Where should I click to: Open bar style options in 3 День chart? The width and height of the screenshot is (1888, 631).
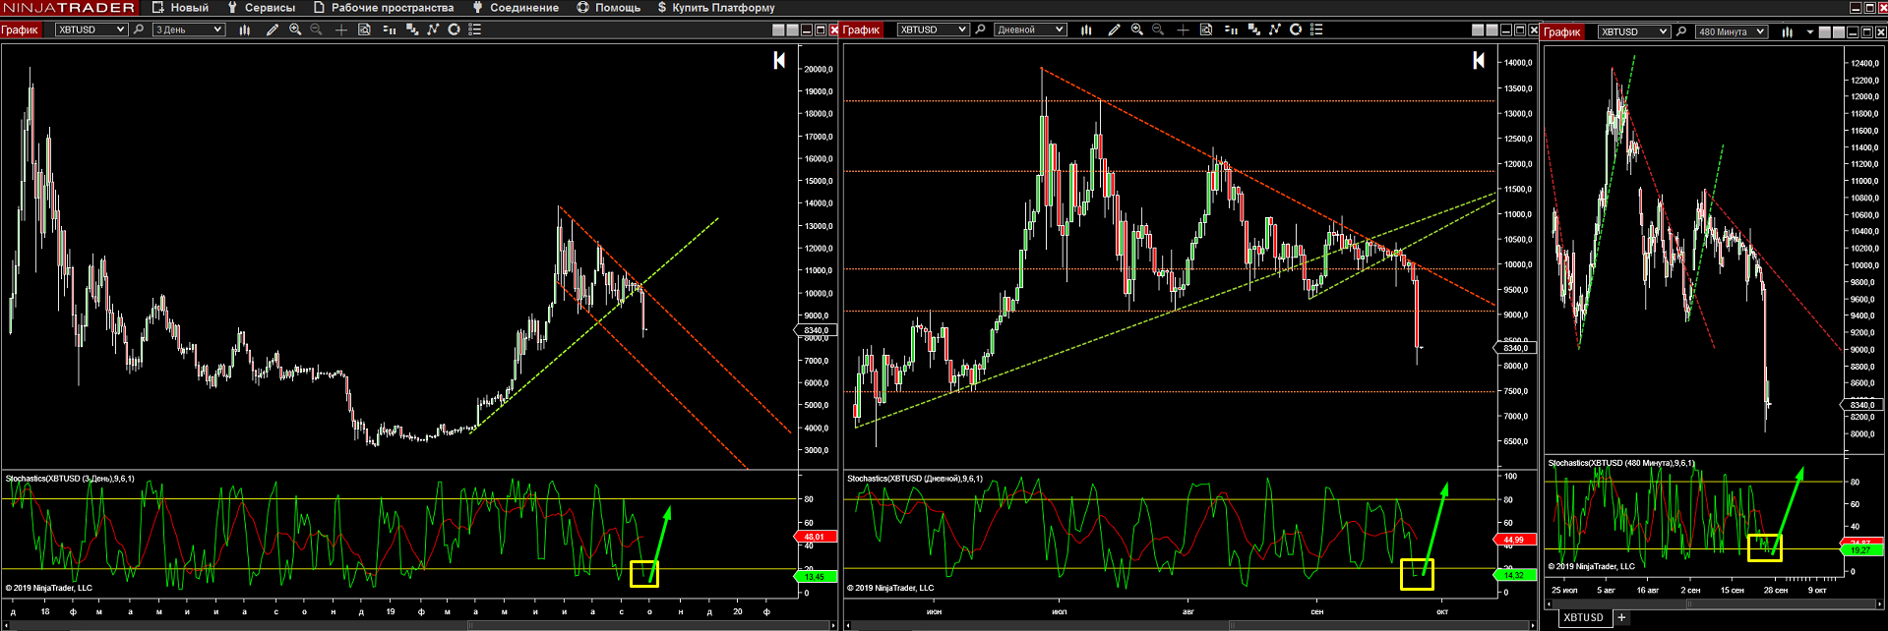coord(245,29)
